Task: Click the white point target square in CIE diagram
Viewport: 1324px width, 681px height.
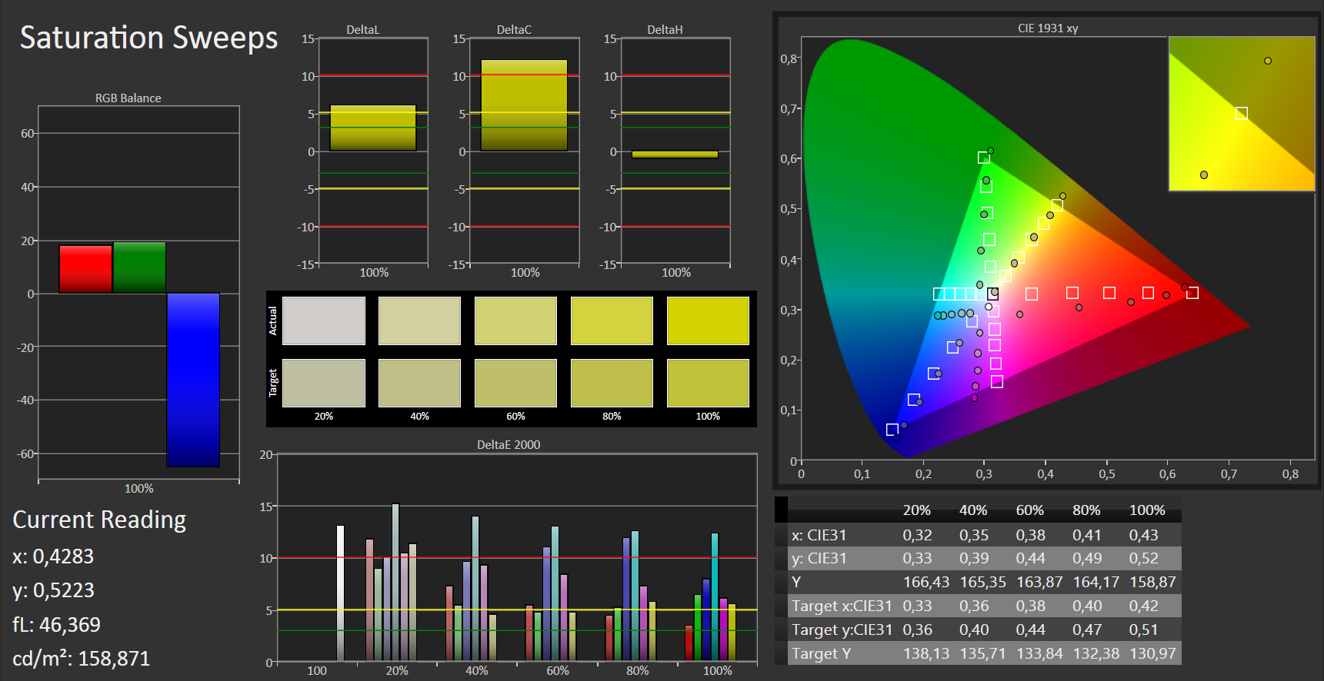Action: 993,294
